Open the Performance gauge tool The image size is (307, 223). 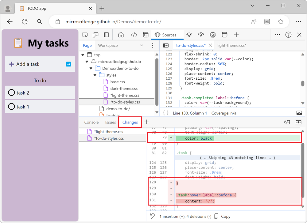click(201, 35)
